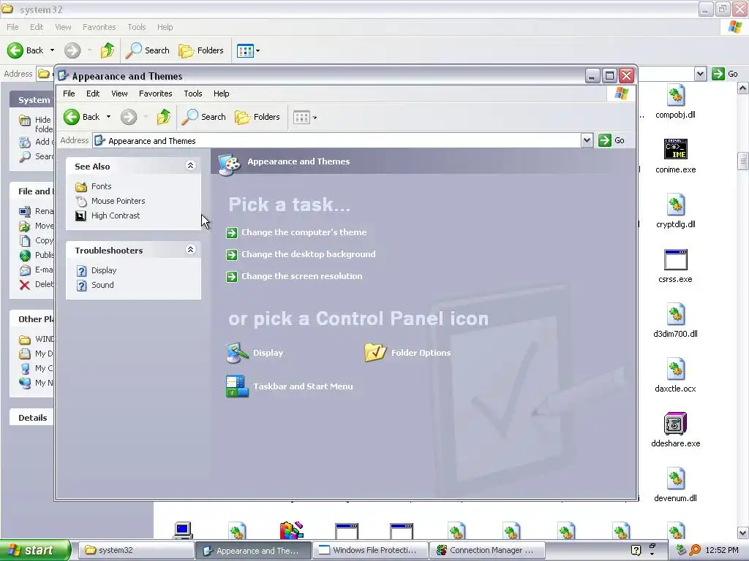Open address bar dropdown in Appearance and Themes

587,140
